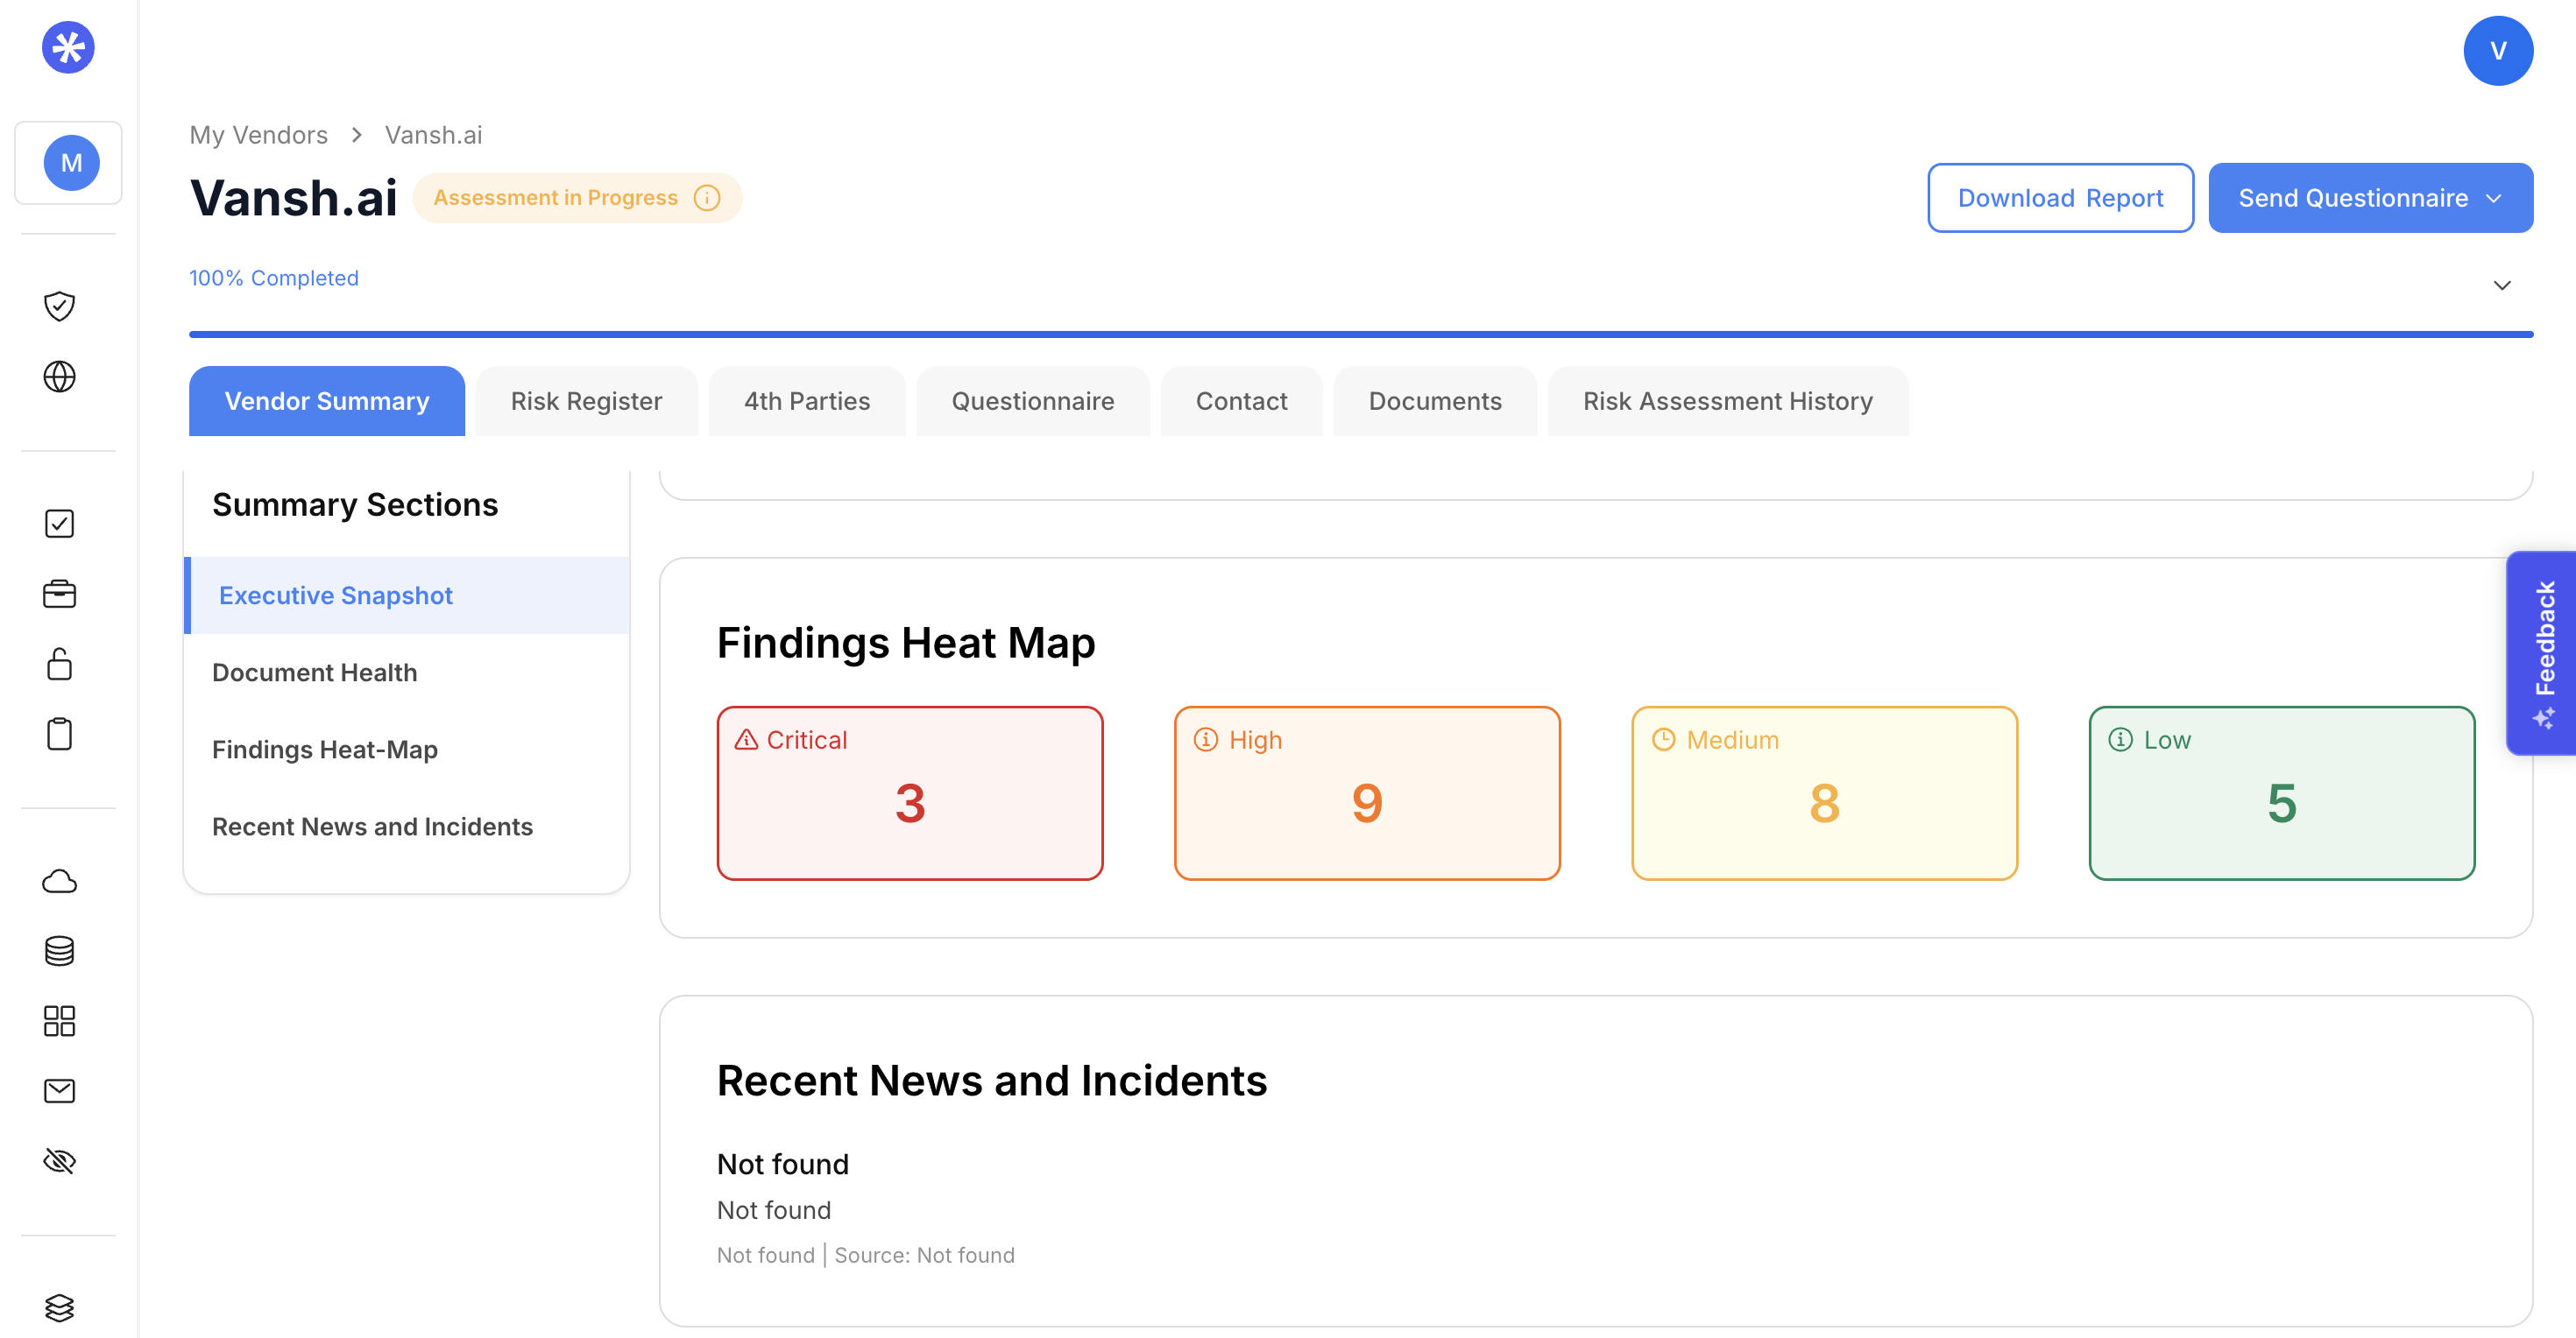This screenshot has height=1338, width=2576.
Task: Select the Critical findings card
Action: click(x=909, y=792)
